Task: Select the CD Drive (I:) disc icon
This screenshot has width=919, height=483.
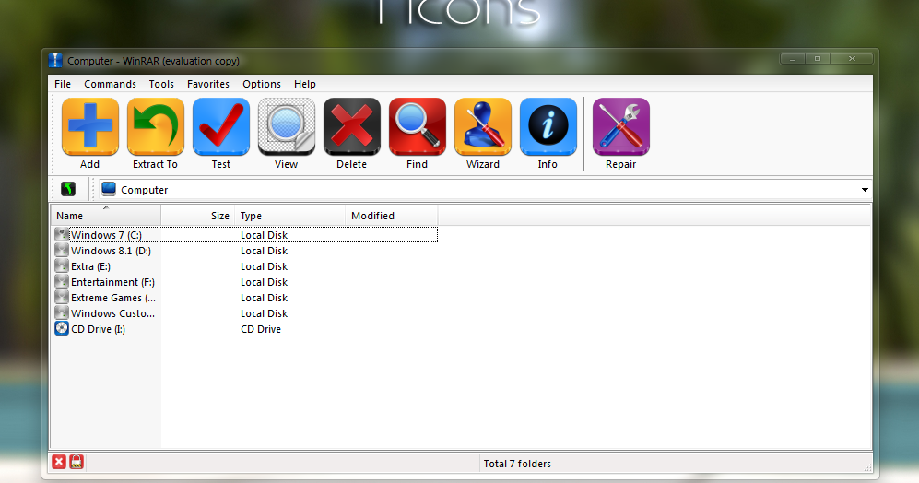Action: point(62,328)
